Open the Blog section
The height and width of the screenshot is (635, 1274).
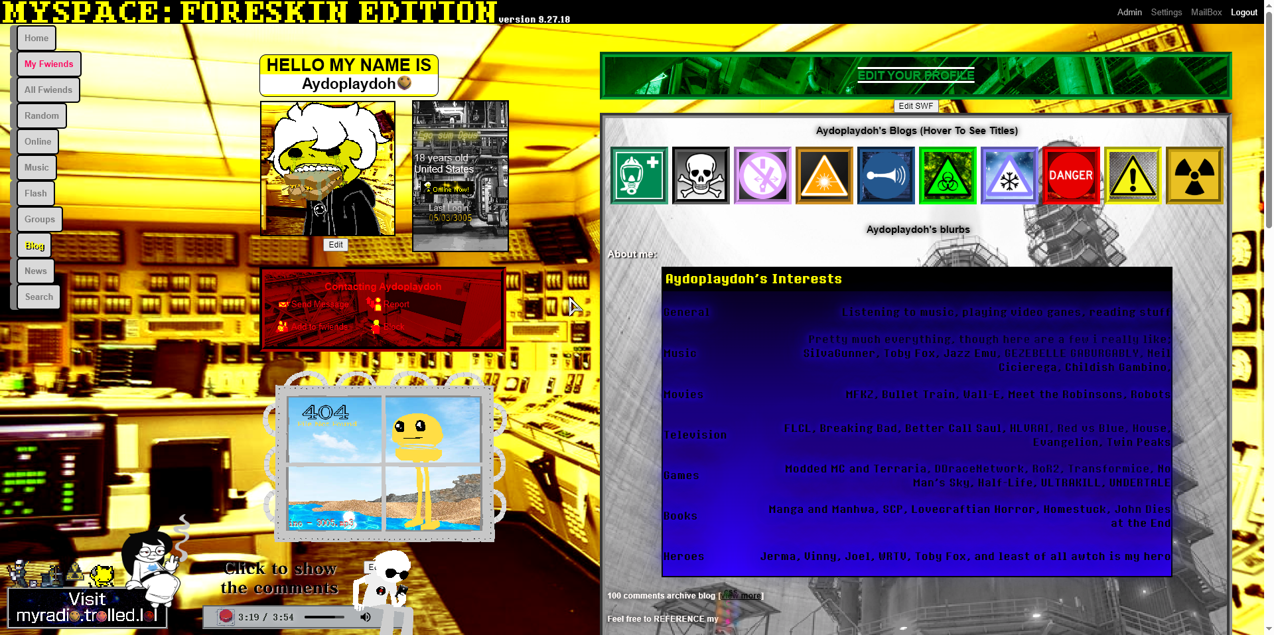pyautogui.click(x=35, y=246)
